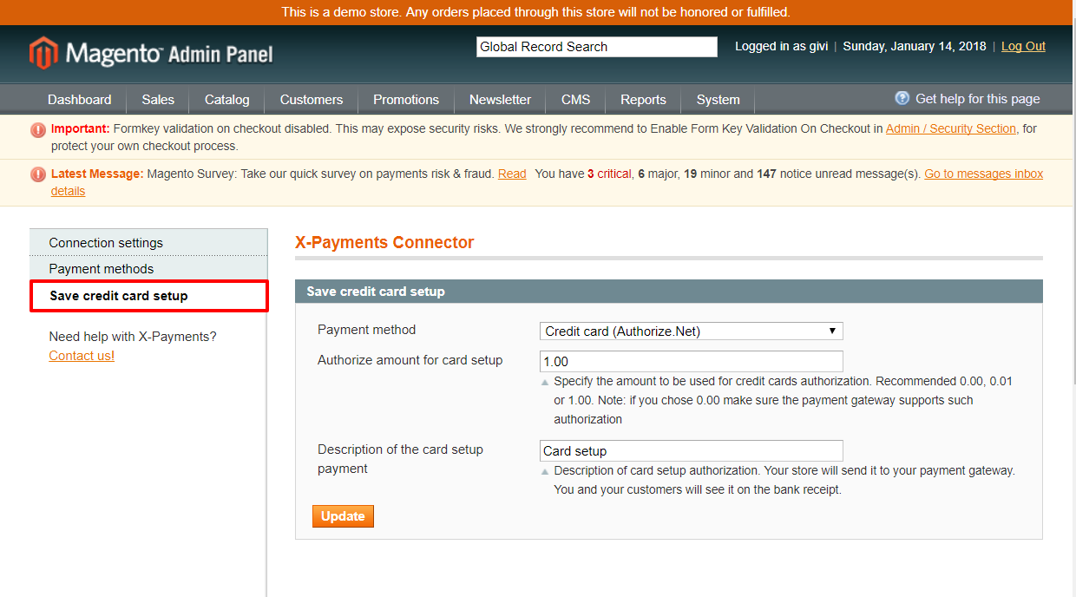Select the Connection settings tab
1076x597 pixels.
tap(148, 243)
